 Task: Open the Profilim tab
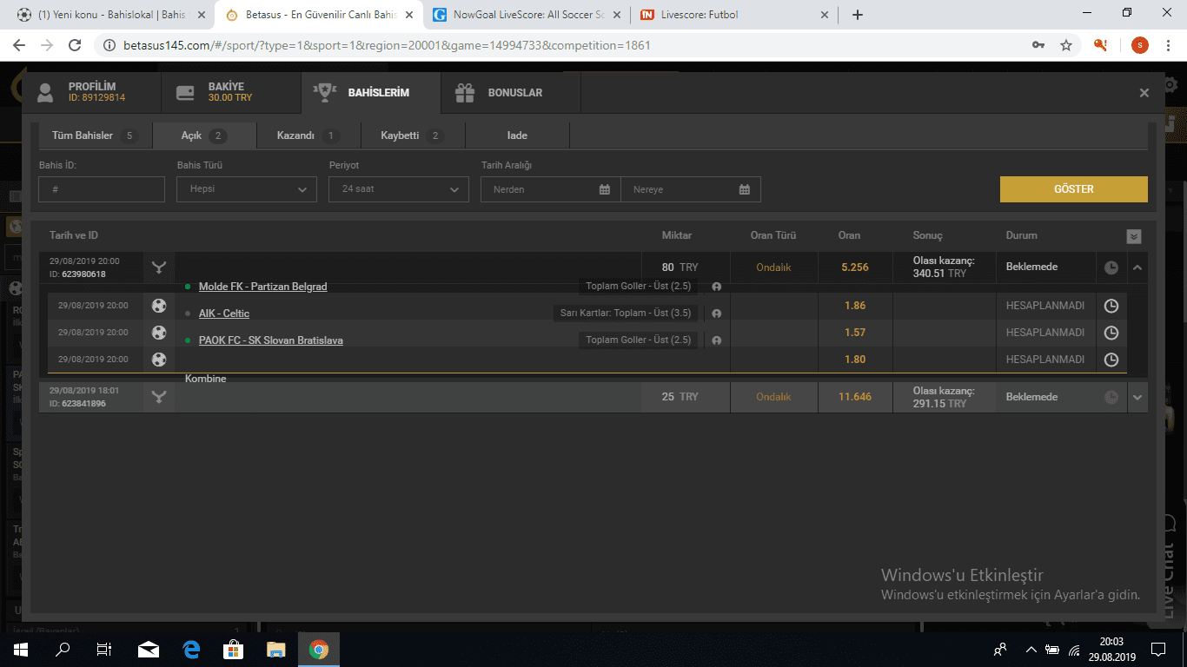click(x=91, y=92)
